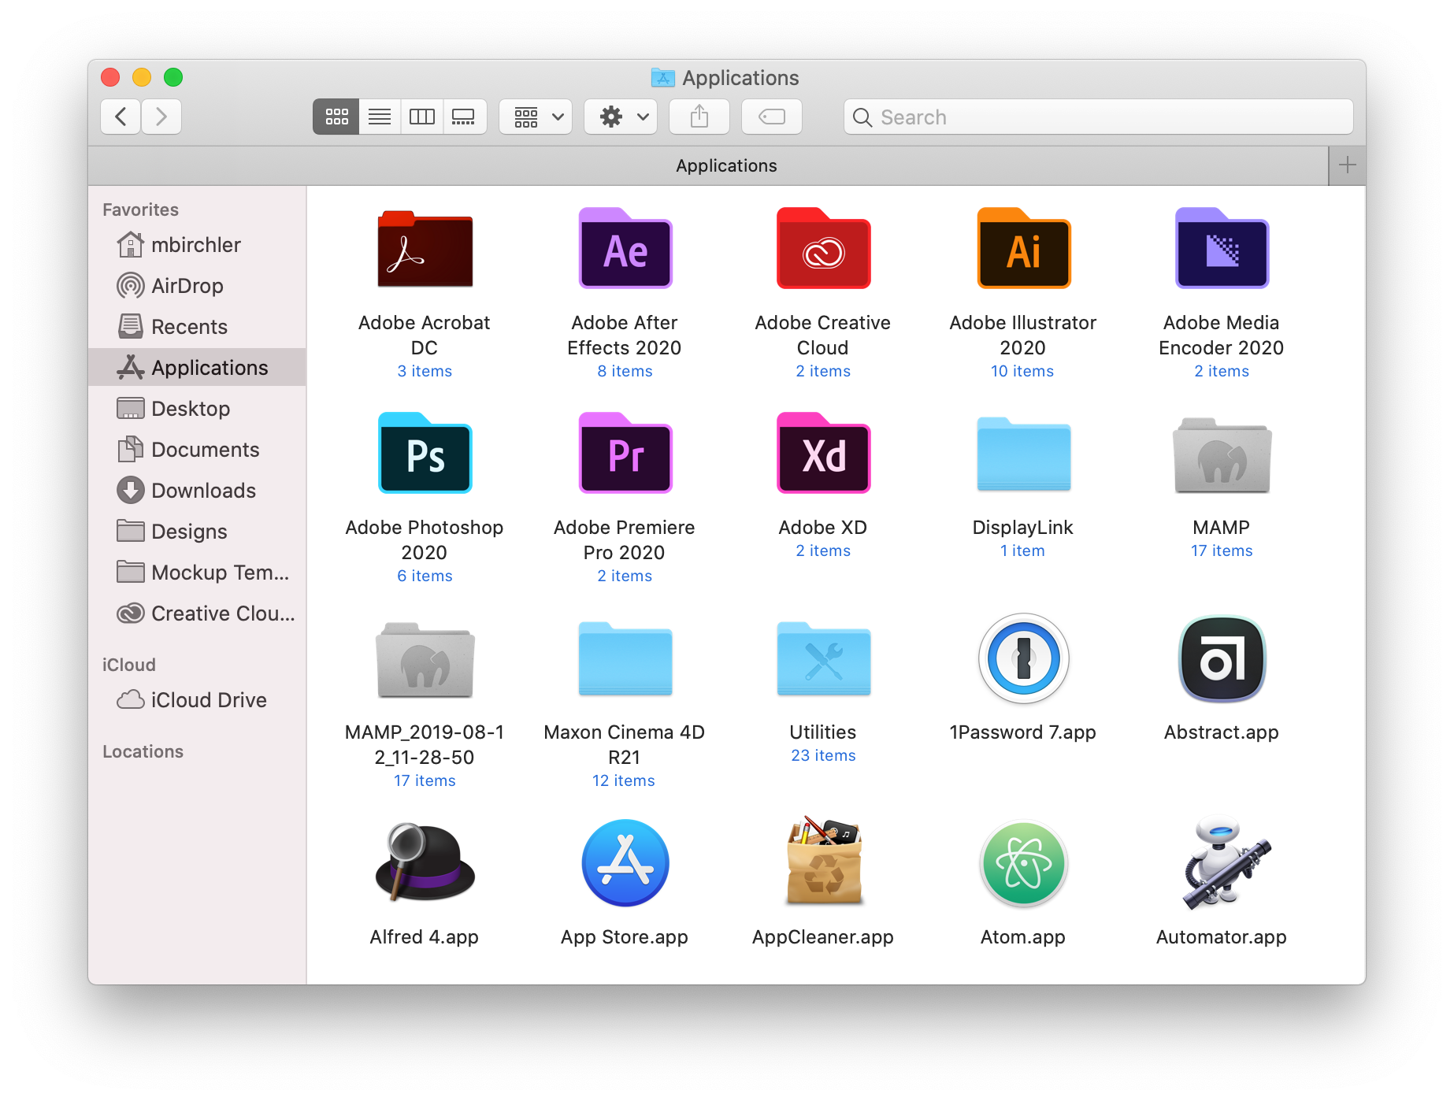Select the 1Password 7 app icon
The height and width of the screenshot is (1101, 1454).
pyautogui.click(x=1023, y=658)
